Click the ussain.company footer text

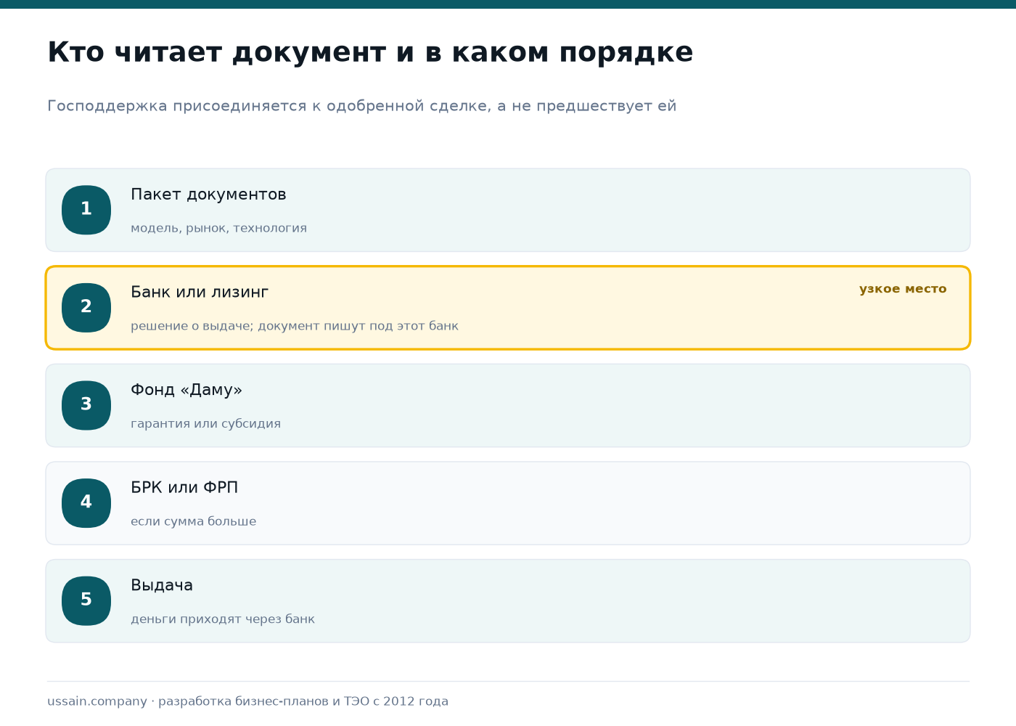coord(247,701)
